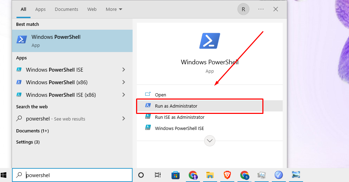Expand options for Windows PowerShell ISE (x86)
This screenshot has height=182, width=349.
(124, 95)
